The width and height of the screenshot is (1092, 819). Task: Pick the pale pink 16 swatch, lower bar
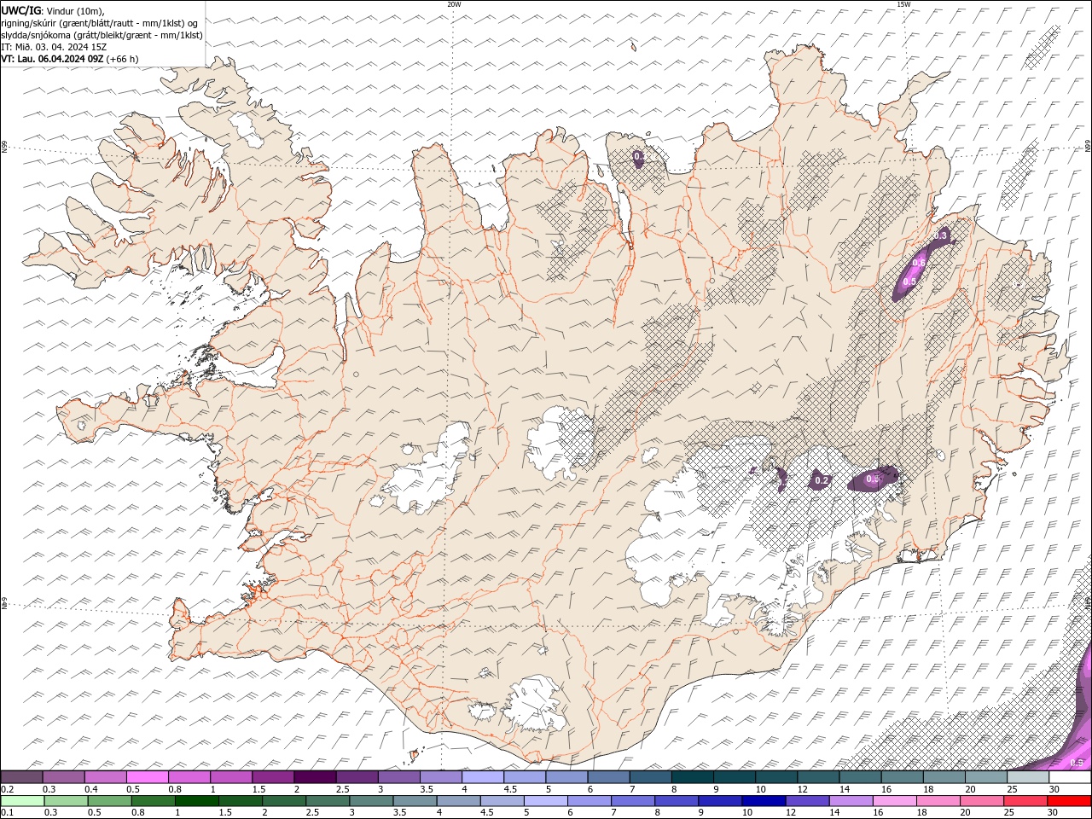tap(893, 801)
